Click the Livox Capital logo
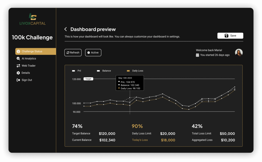Image resolution: width=262 pixels, height=162 pixels. pos(32,19)
